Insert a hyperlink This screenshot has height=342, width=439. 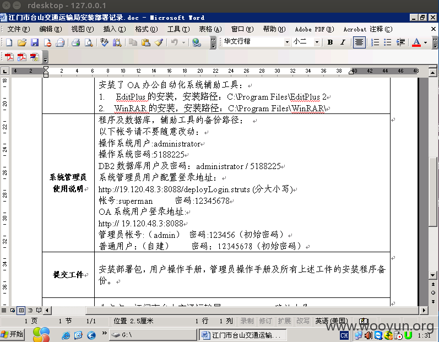[x=197, y=42]
